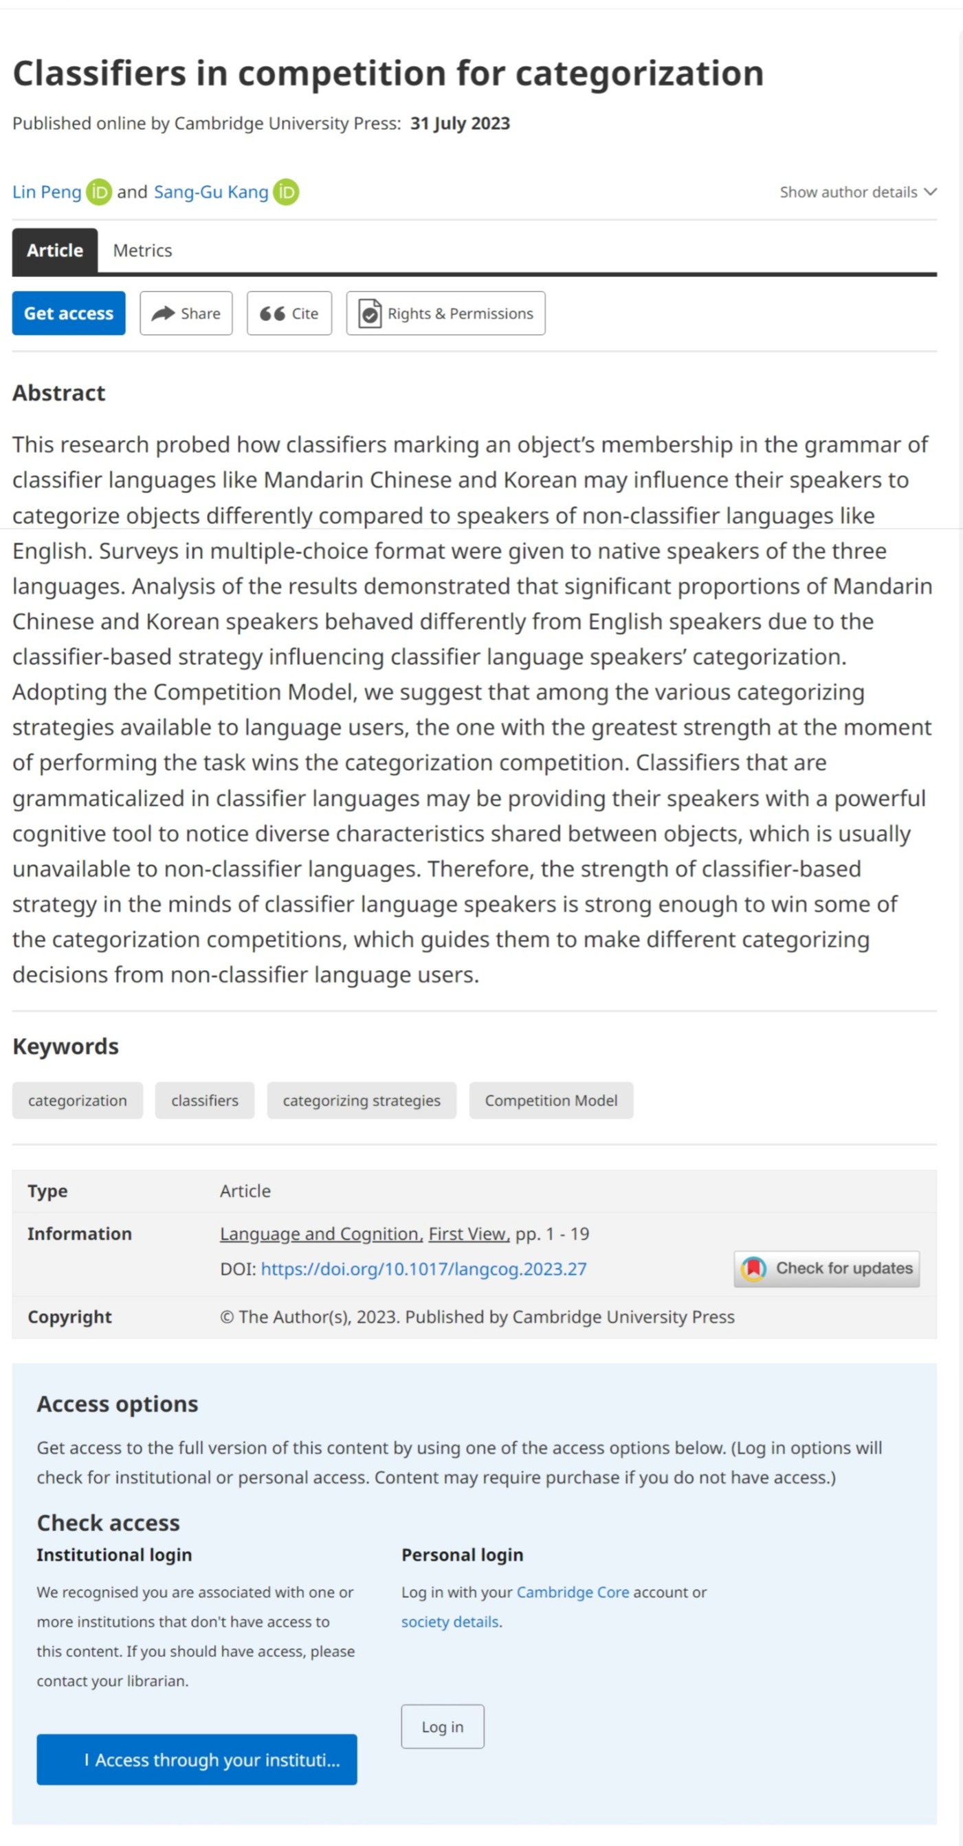Click the categorization keyword tag

pos(78,1101)
